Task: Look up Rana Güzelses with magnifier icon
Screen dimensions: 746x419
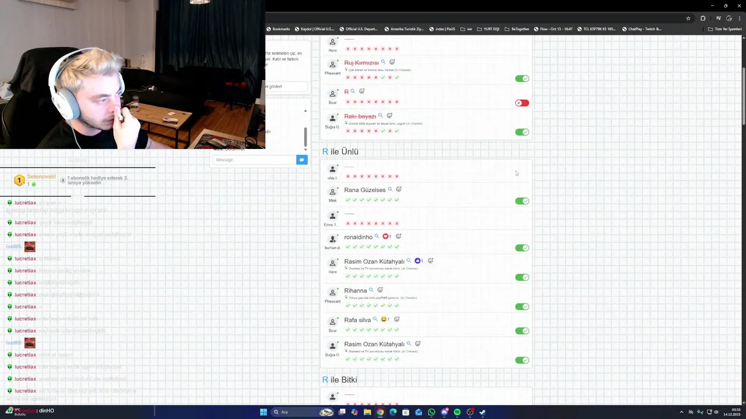Action: 390,190
